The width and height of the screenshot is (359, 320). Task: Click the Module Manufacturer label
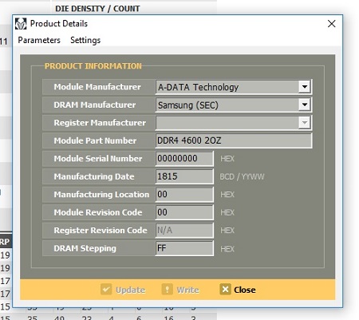pyautogui.click(x=97, y=87)
